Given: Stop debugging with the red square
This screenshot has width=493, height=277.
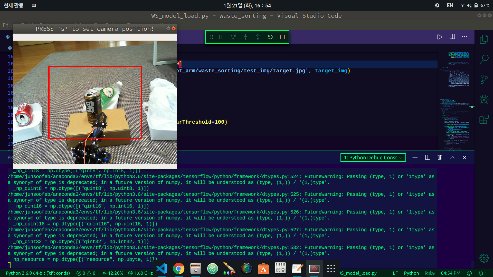Looking at the screenshot, I should (282, 37).
